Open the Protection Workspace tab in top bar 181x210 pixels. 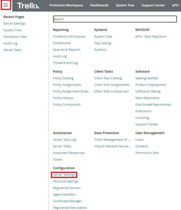click(66, 5)
